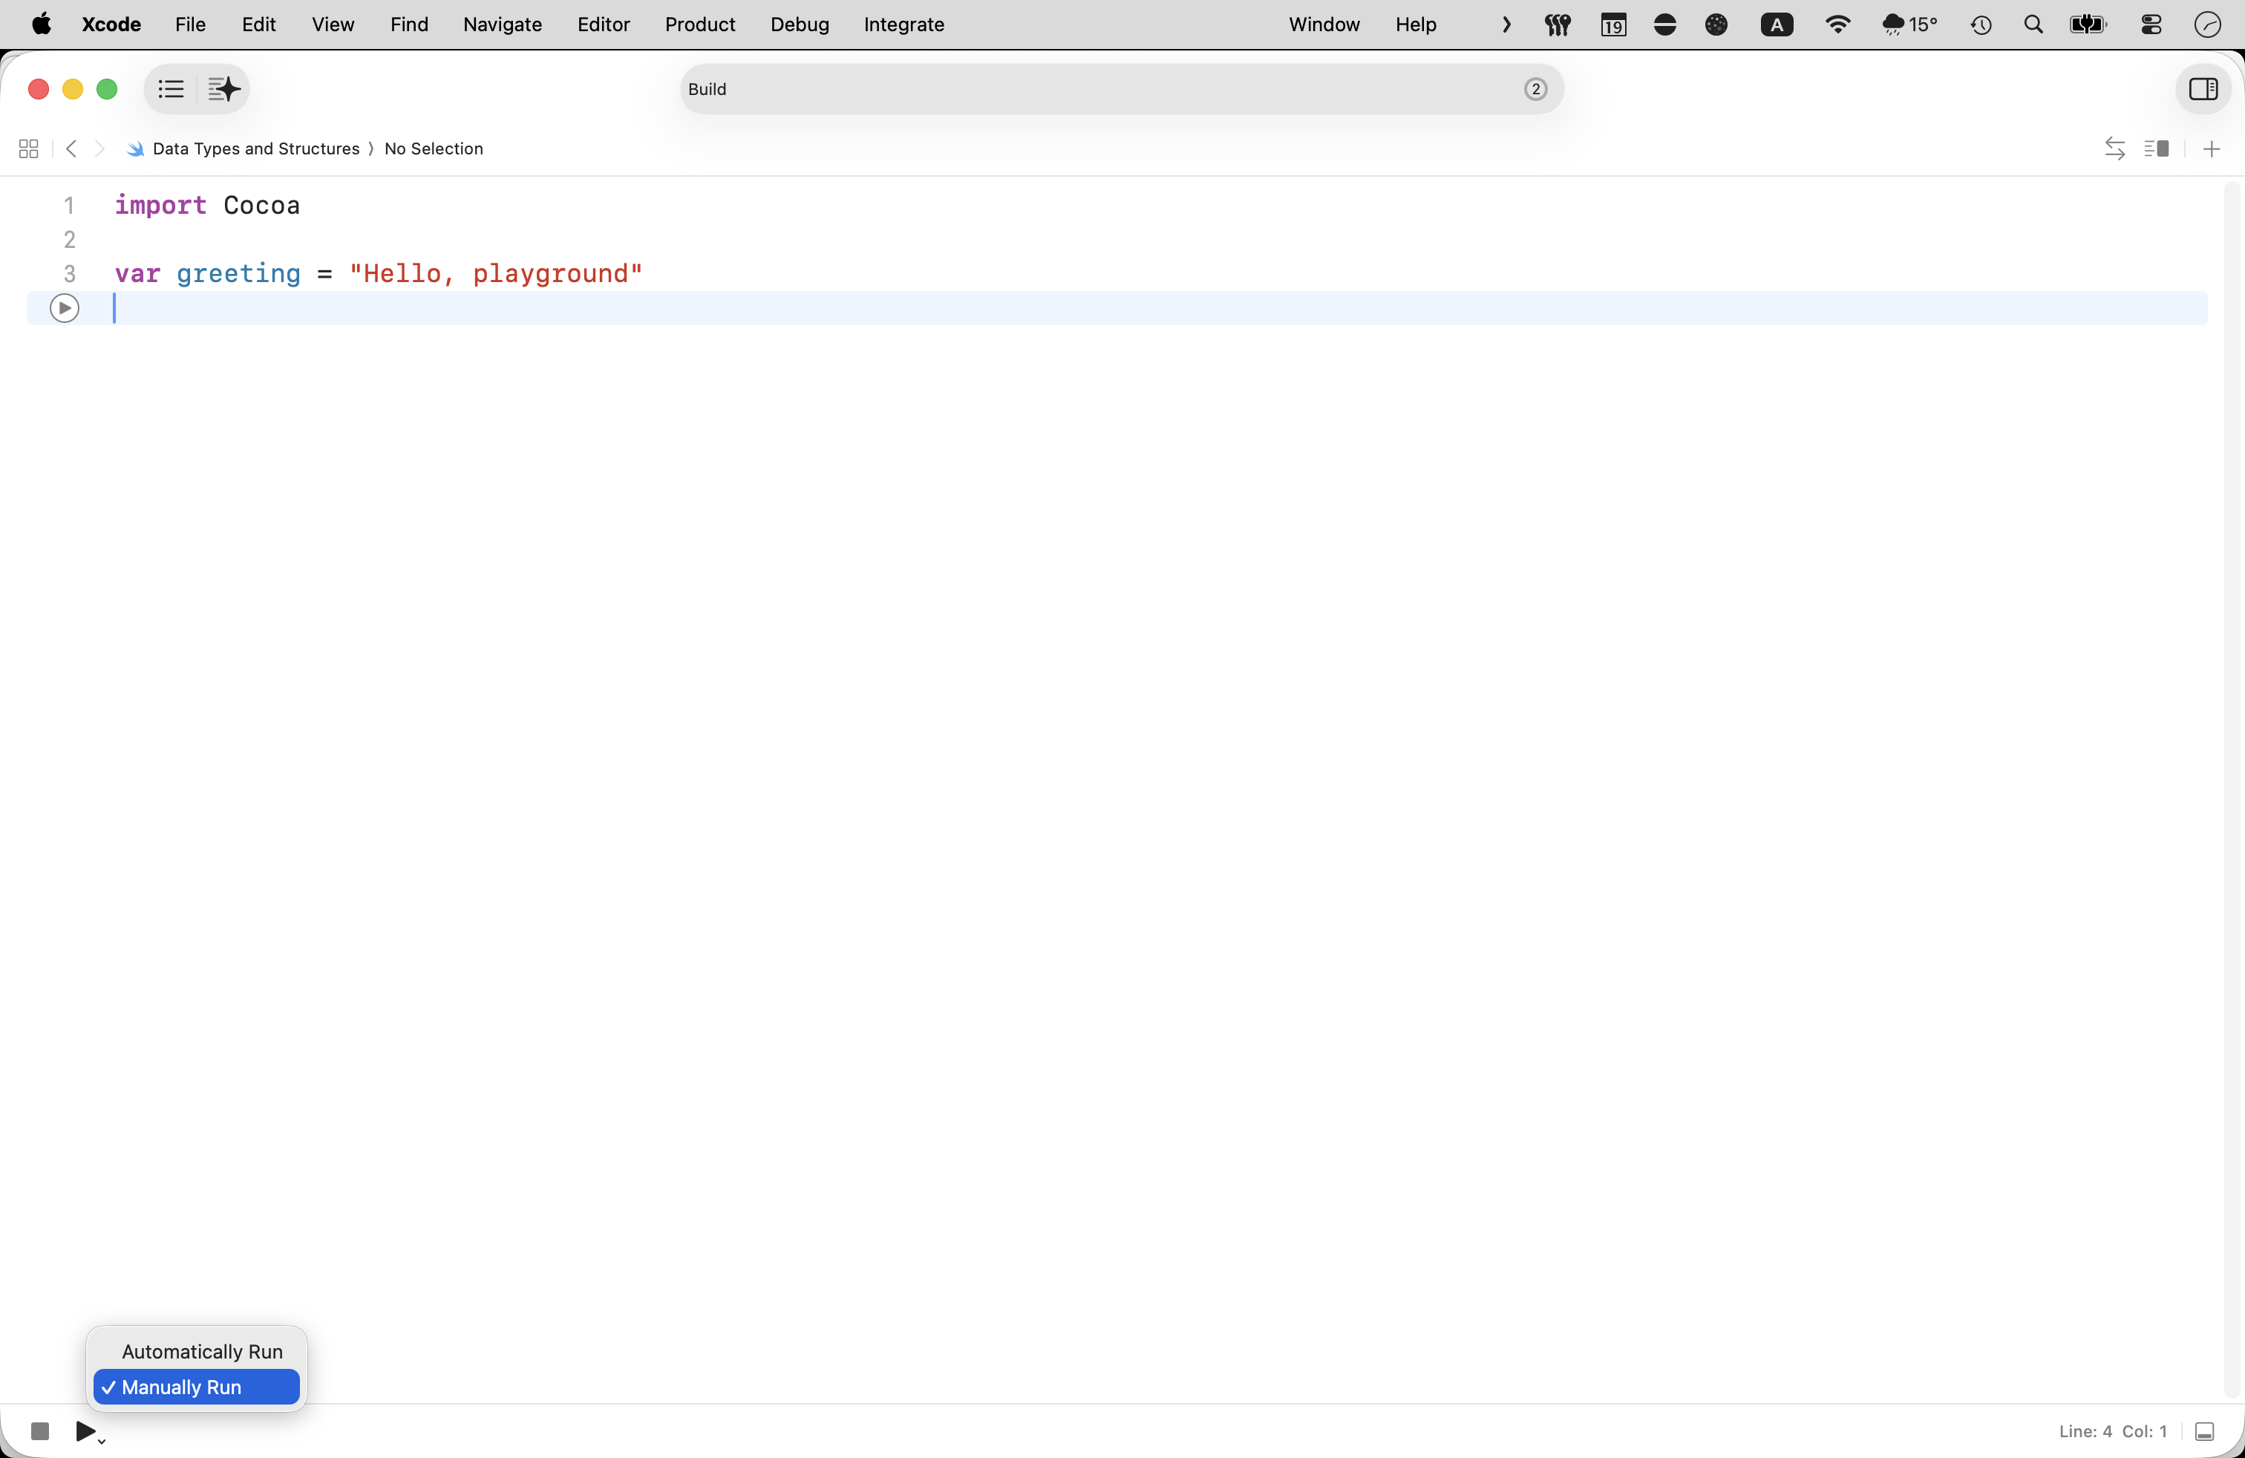Click the issue count badge showing 2

click(1535, 88)
